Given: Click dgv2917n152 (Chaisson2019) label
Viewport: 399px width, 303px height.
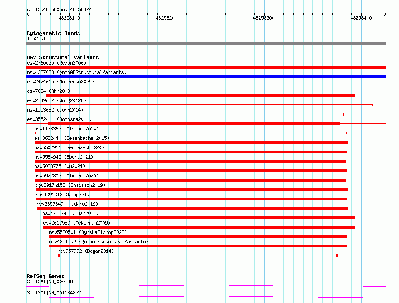Looking at the screenshot, I should [70, 185].
